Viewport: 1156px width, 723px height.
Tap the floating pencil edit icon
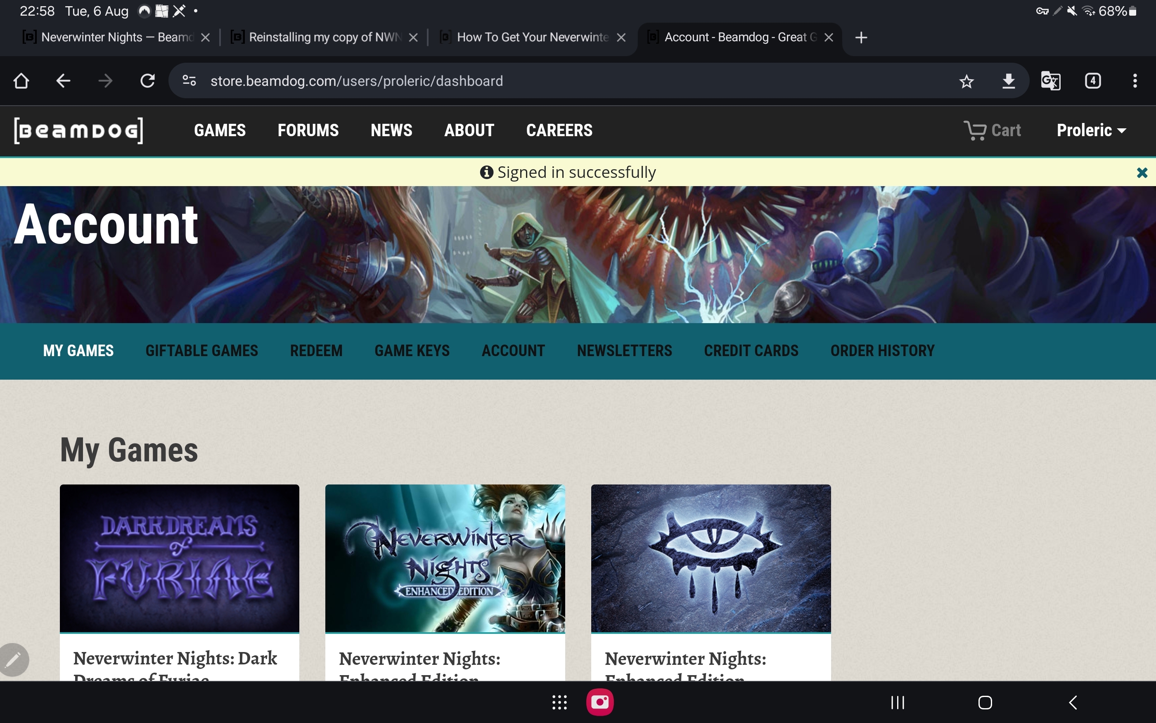13,660
